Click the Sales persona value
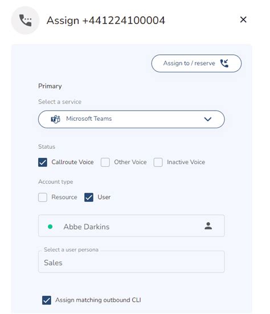Screen dimensions: 270x314 click(53, 263)
